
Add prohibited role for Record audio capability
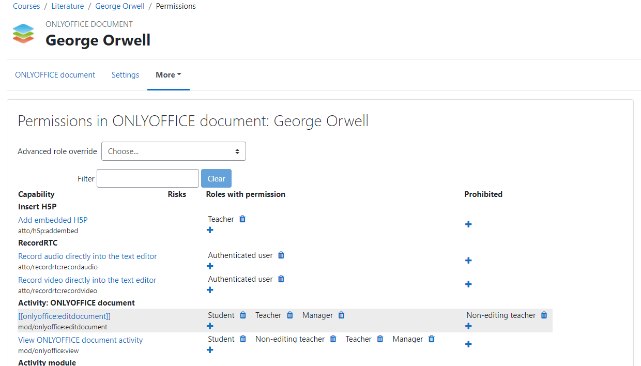(x=468, y=261)
